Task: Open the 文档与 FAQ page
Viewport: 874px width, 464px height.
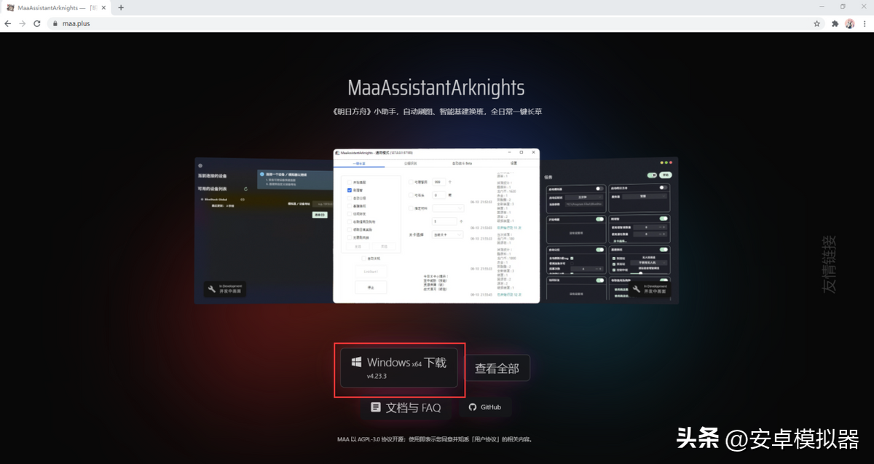Action: point(406,408)
